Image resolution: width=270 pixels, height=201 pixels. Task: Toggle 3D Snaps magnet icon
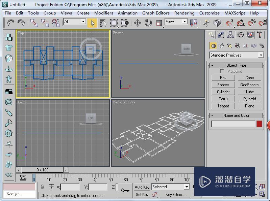[230, 23]
